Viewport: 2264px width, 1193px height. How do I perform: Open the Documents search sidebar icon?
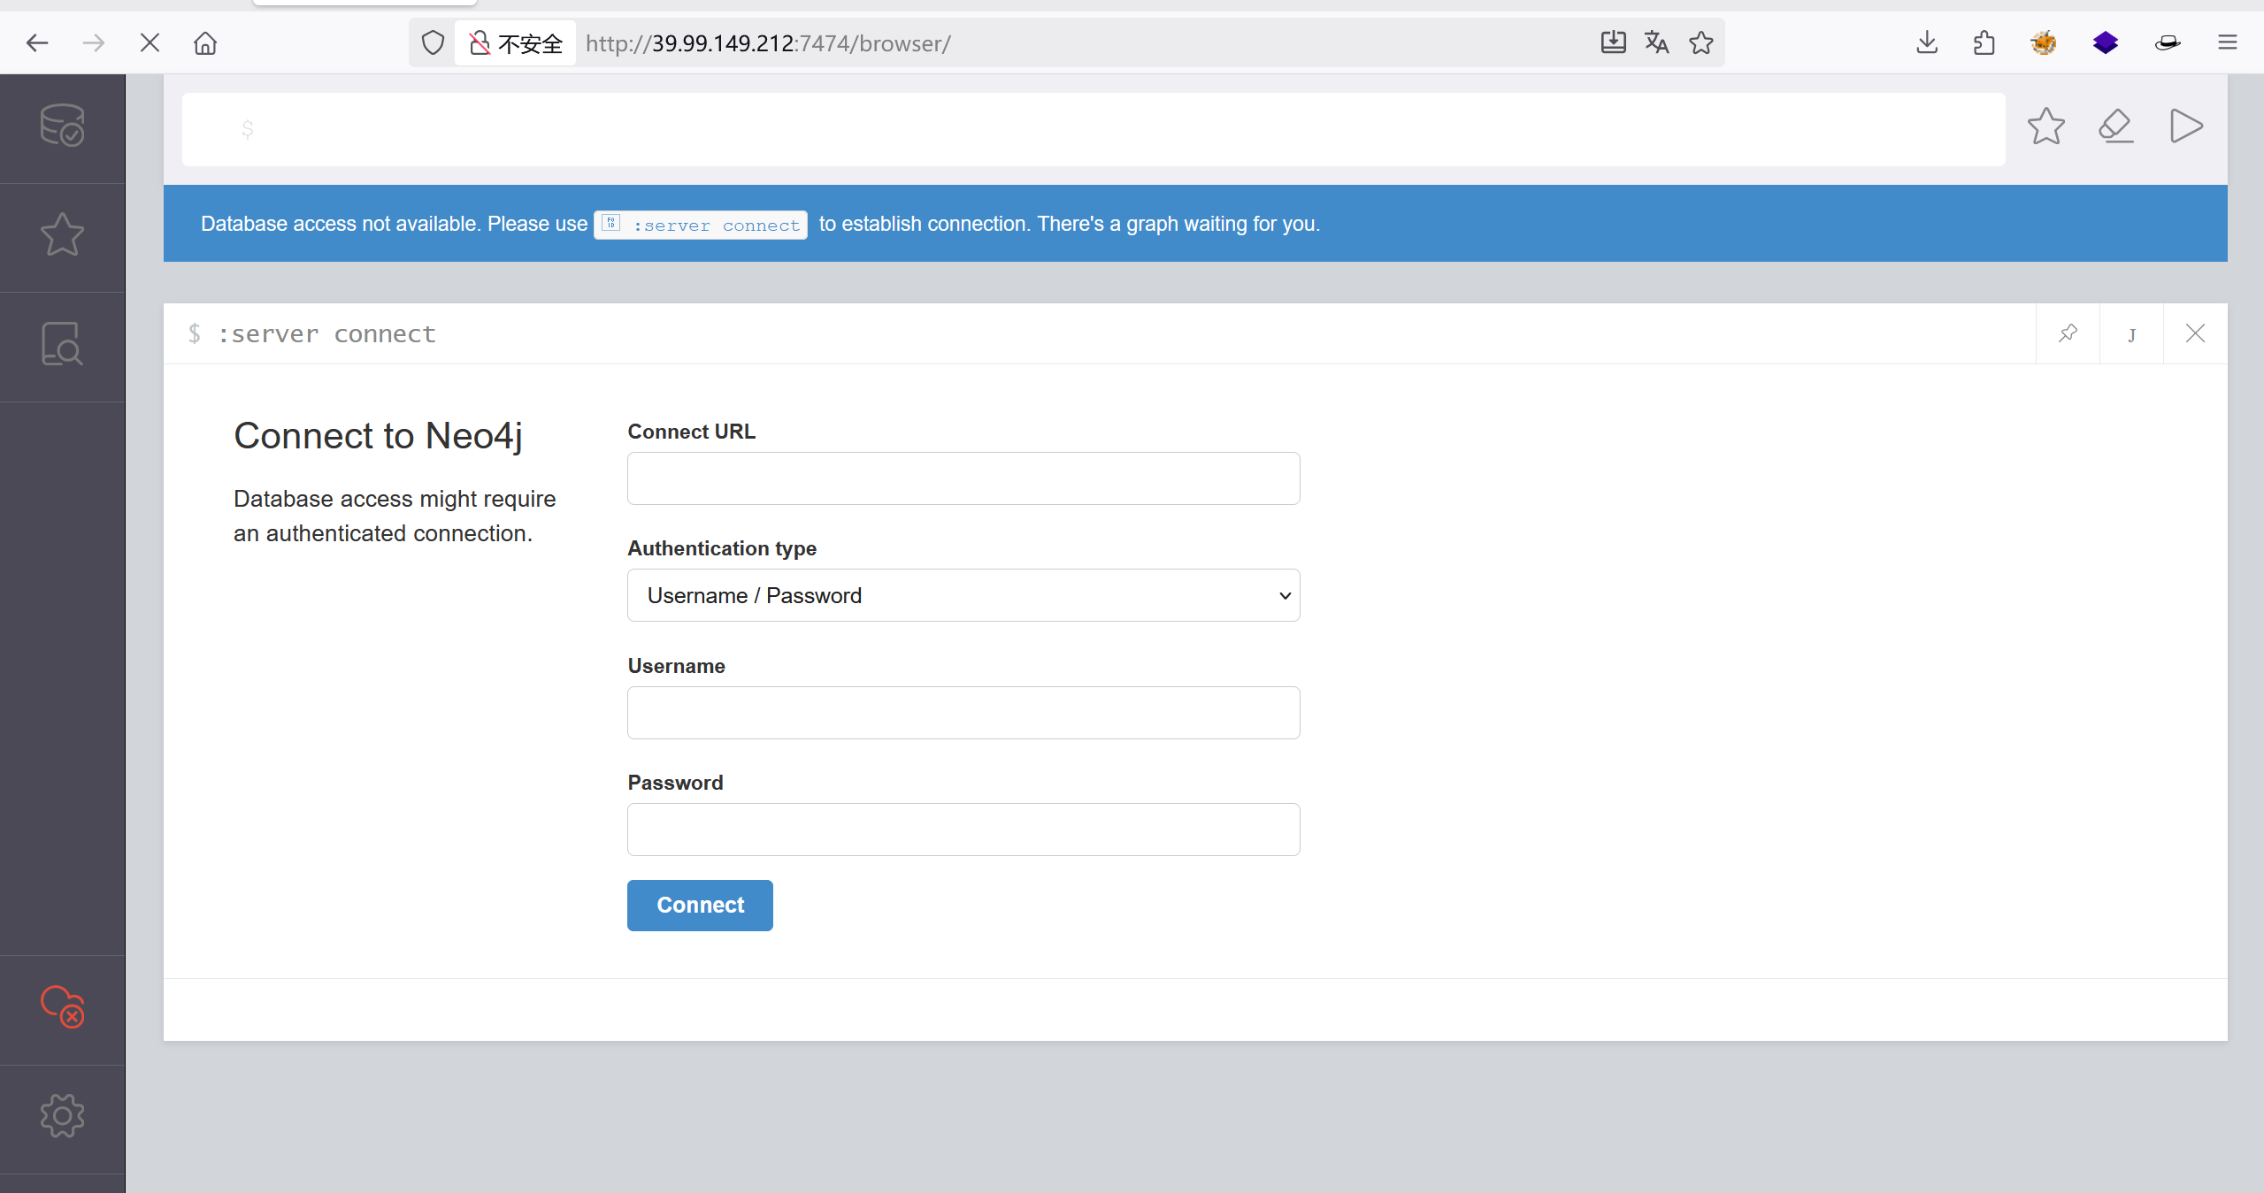62,344
